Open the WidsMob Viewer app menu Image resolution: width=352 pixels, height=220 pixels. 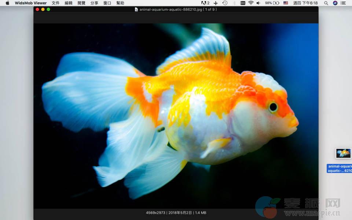(x=31, y=3)
